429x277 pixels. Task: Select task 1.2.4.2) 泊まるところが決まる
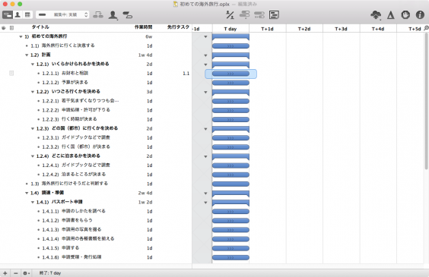pos(74,175)
